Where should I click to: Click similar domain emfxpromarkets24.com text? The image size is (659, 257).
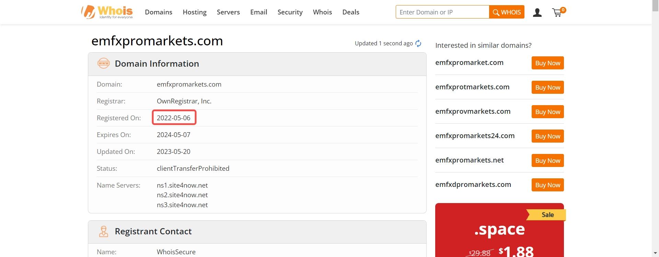pyautogui.click(x=475, y=136)
